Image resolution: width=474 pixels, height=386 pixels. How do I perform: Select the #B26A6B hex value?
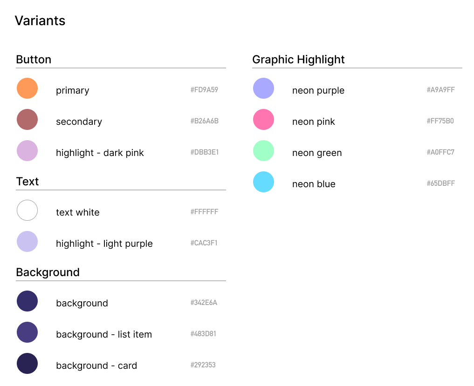coord(204,121)
